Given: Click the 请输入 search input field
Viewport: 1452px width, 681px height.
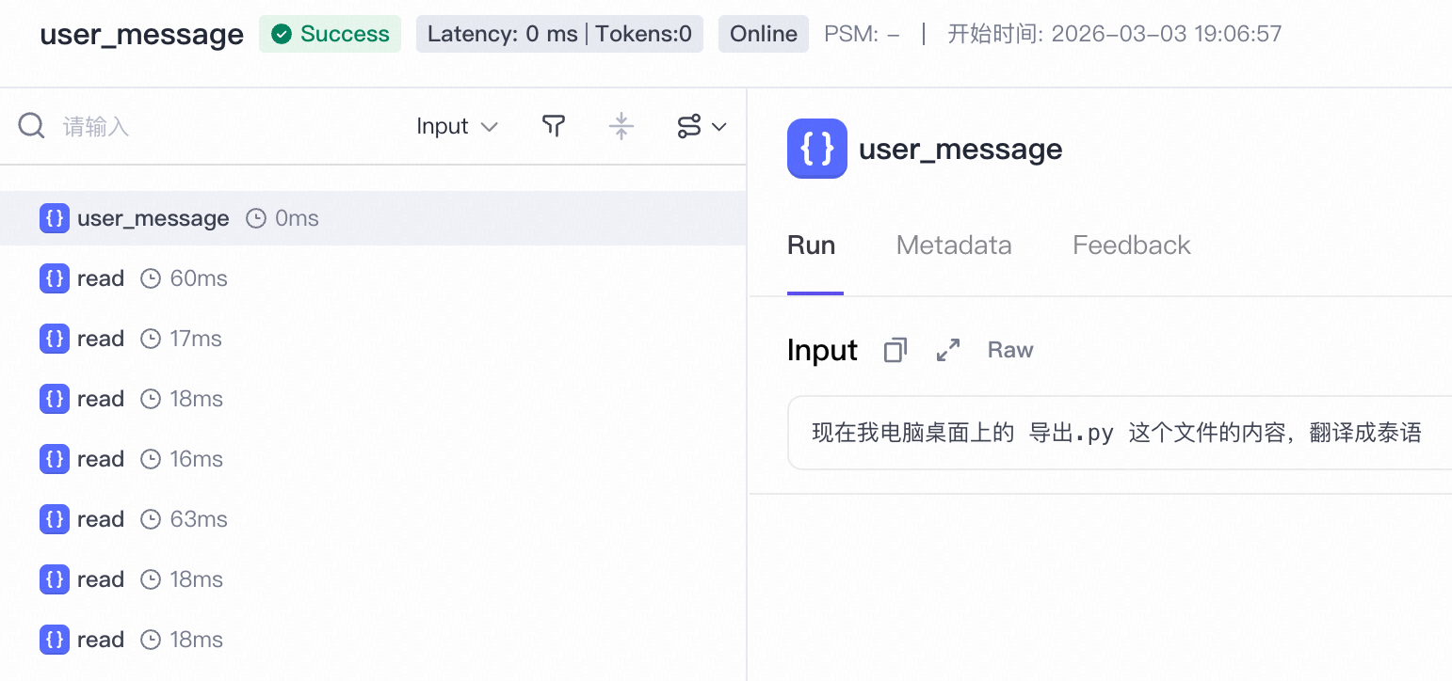Looking at the screenshot, I should click(x=226, y=126).
